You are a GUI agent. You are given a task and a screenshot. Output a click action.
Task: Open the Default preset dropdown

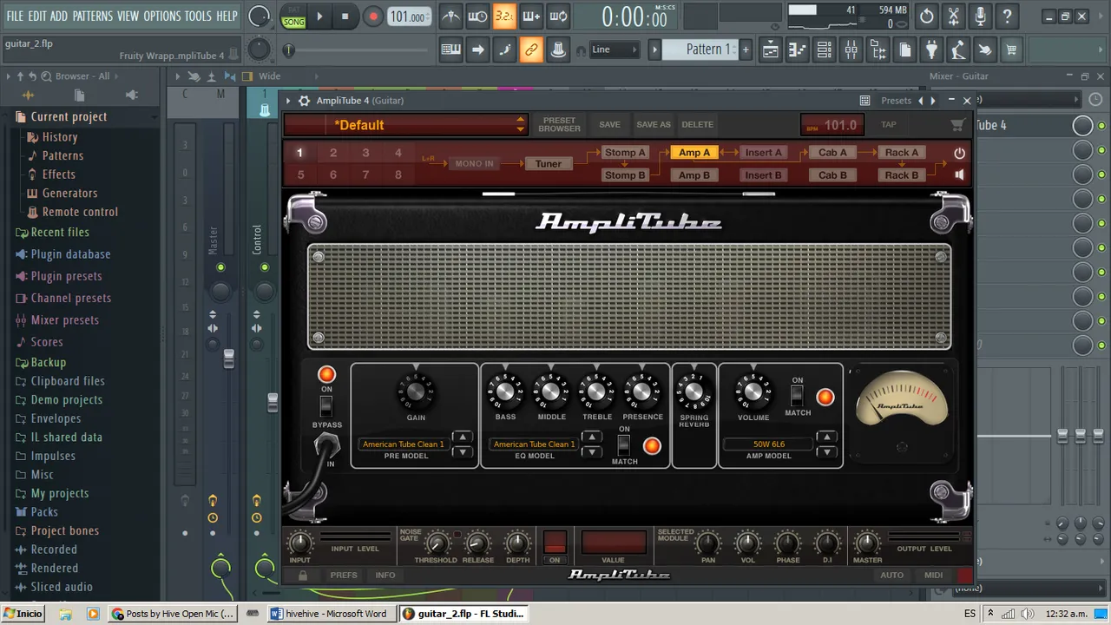pos(405,125)
